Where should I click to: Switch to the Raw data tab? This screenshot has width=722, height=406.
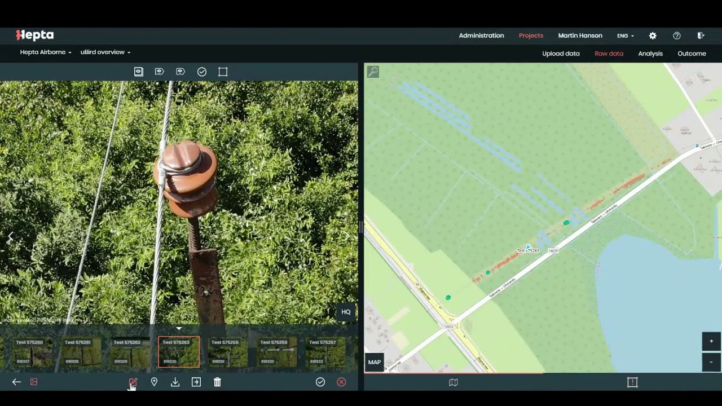tap(609, 54)
